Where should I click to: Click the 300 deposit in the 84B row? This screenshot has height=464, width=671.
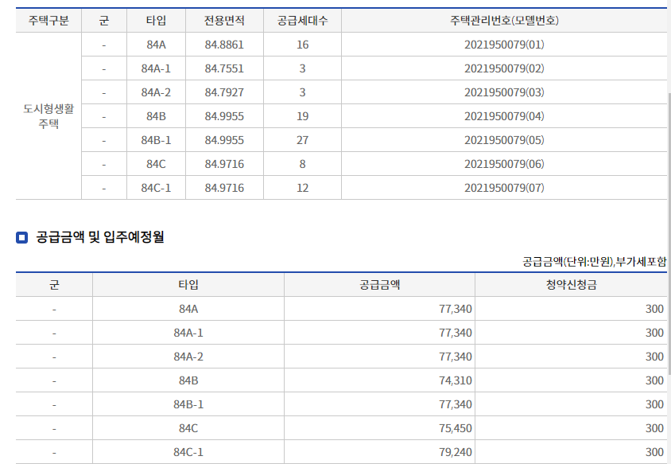[x=655, y=381]
